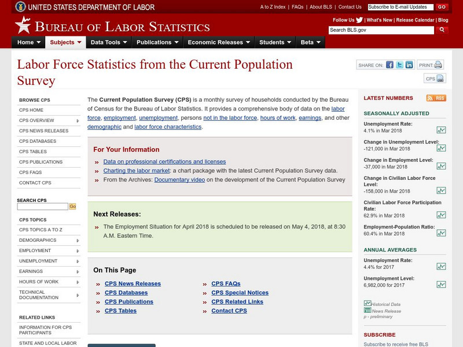The height and width of the screenshot is (347, 463).
Task: Click the printer icon to print
Action: pos(438,65)
